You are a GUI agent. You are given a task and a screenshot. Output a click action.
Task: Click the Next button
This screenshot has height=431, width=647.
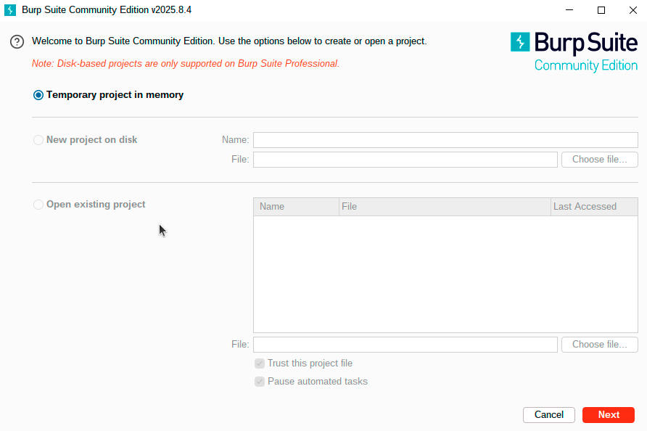(608, 415)
